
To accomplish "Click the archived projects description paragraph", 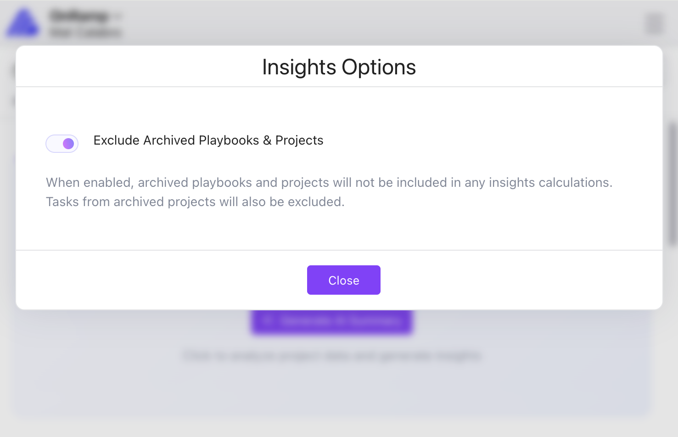I will pyautogui.click(x=329, y=192).
